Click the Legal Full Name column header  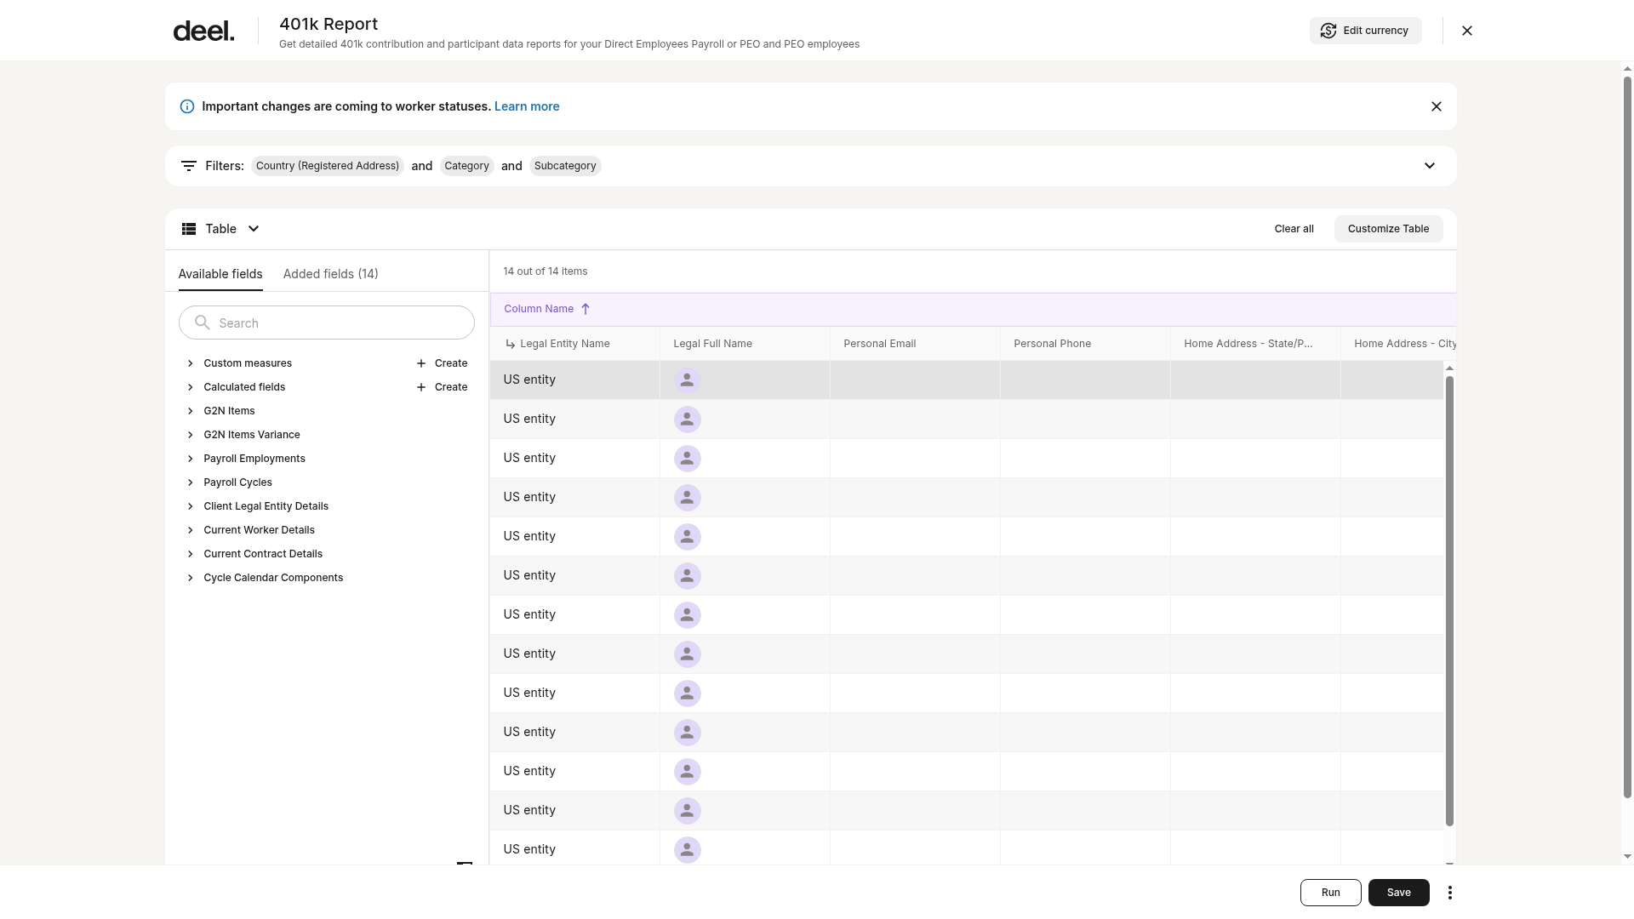point(745,344)
